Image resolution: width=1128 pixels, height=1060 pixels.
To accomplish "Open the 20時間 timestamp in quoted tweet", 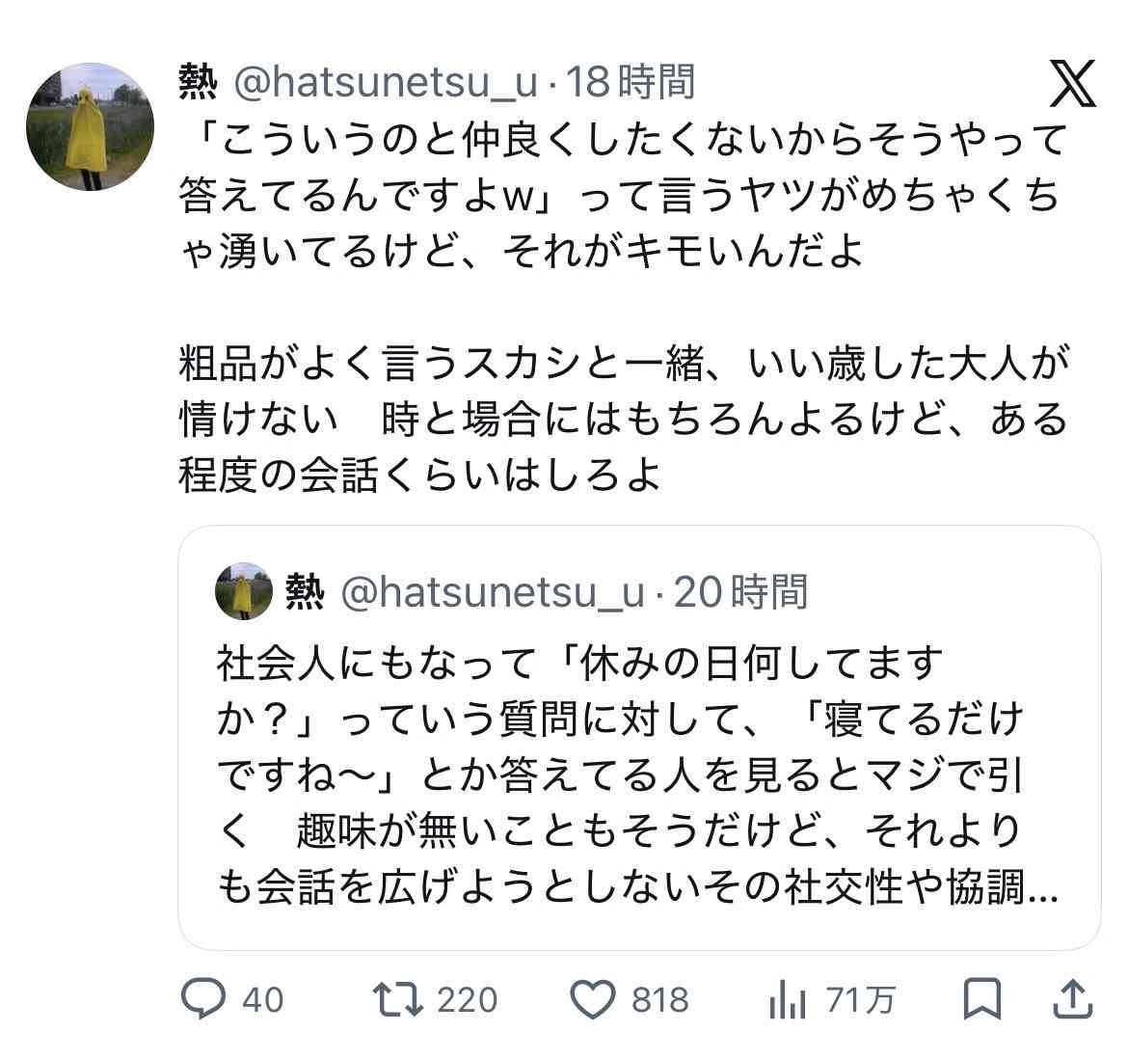I will [x=740, y=591].
